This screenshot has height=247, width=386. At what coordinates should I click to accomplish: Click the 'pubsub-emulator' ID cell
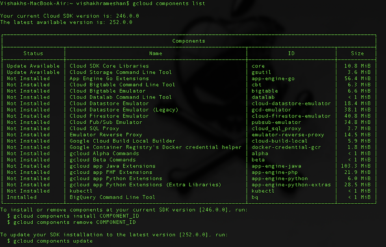click(276, 123)
